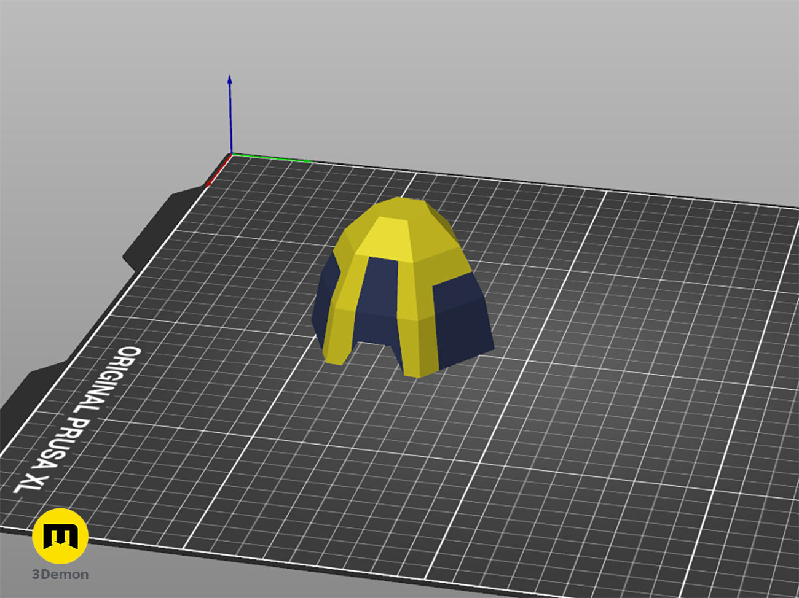Click the ORIGINAL PRUSA XL bed label
799x598 pixels.
[78, 419]
